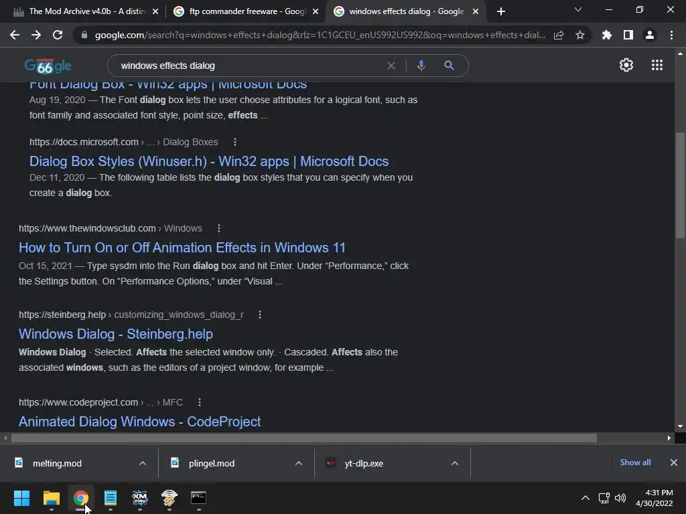
Task: Focus the Google search input field
Action: 249,66
